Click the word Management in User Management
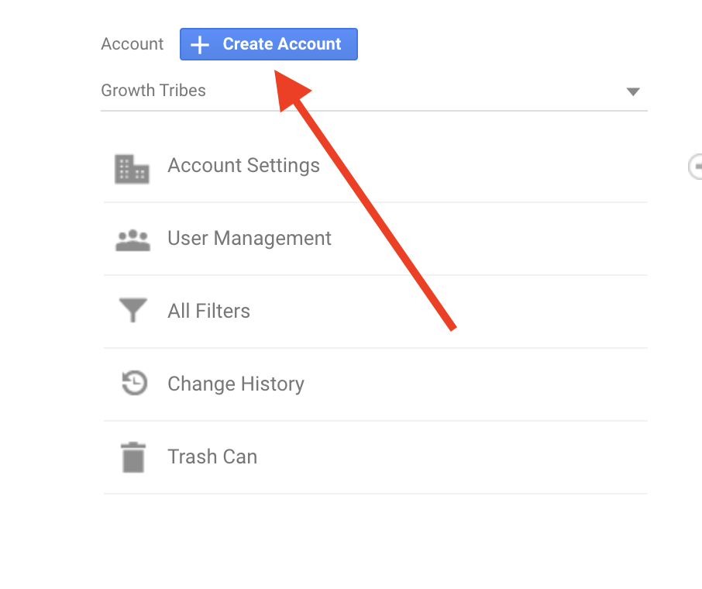The height and width of the screenshot is (589, 702). [x=272, y=239]
